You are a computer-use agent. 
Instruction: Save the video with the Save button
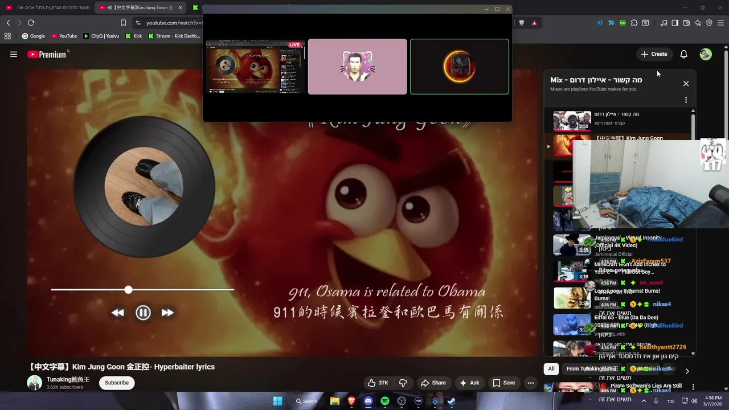(503, 383)
